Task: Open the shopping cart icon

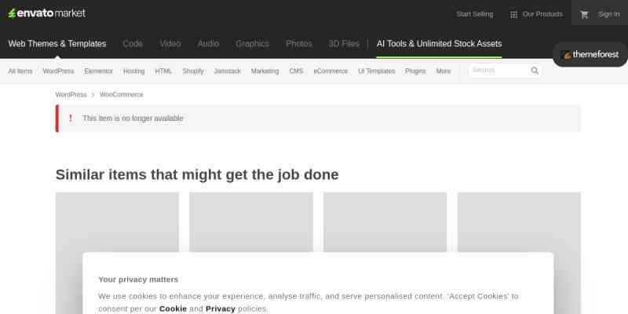Action: 584,14
